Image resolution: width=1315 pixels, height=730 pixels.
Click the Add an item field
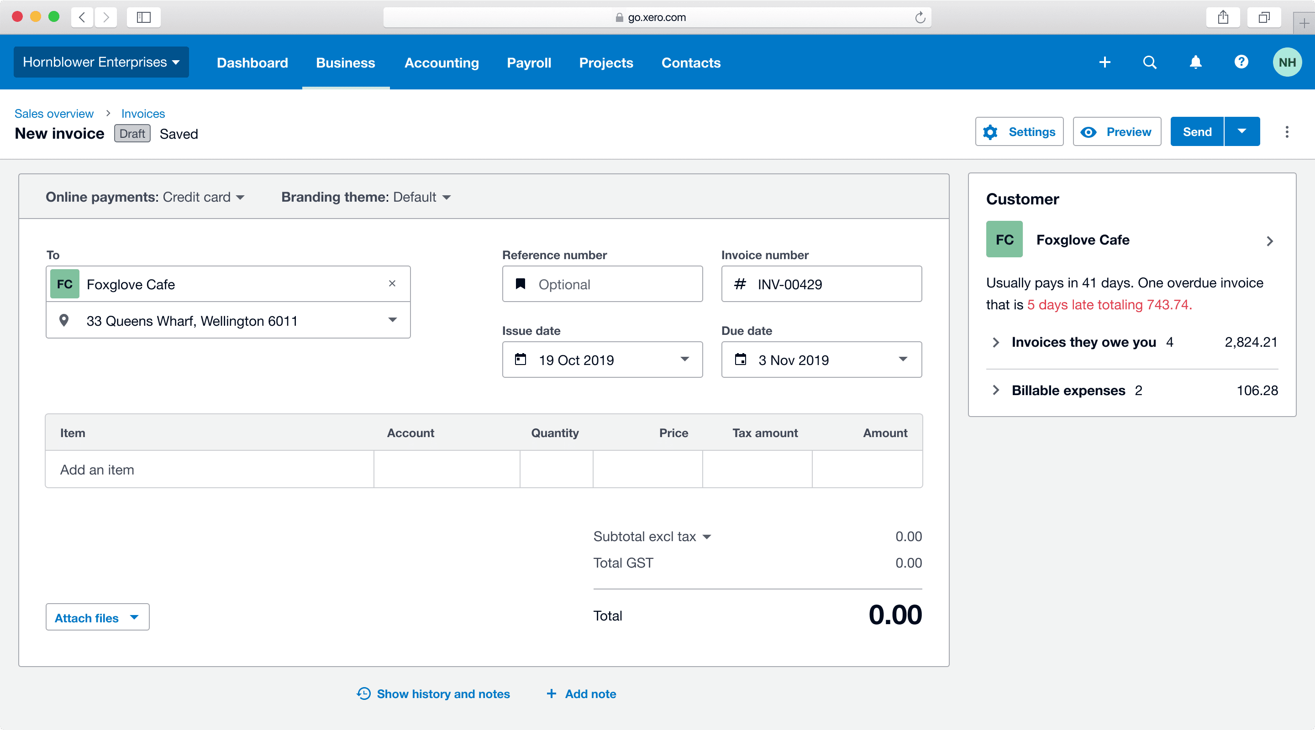209,469
